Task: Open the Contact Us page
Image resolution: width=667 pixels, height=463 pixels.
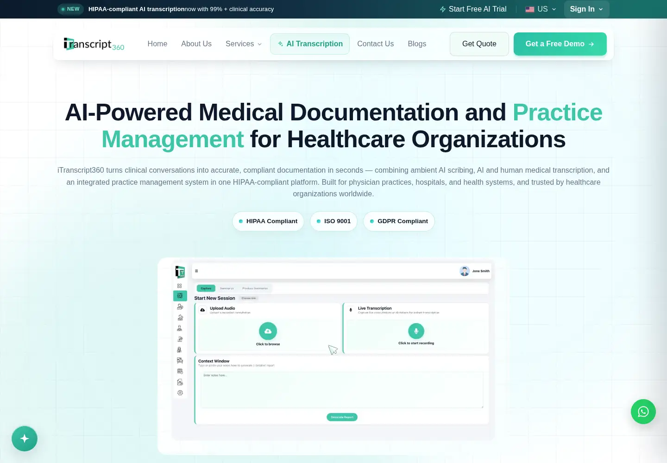Action: click(376, 44)
